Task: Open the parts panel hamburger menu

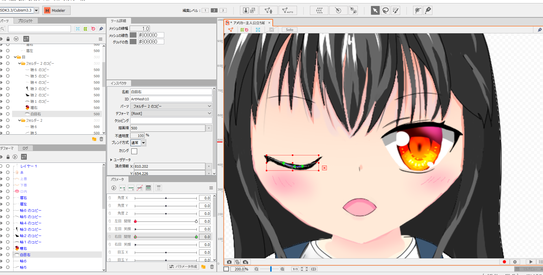Action: (x=101, y=39)
